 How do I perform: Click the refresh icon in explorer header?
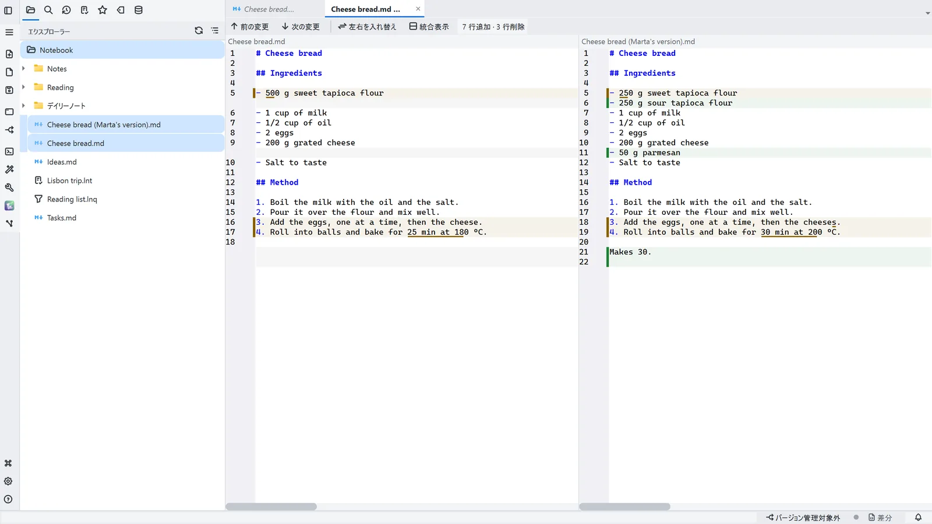(x=199, y=31)
